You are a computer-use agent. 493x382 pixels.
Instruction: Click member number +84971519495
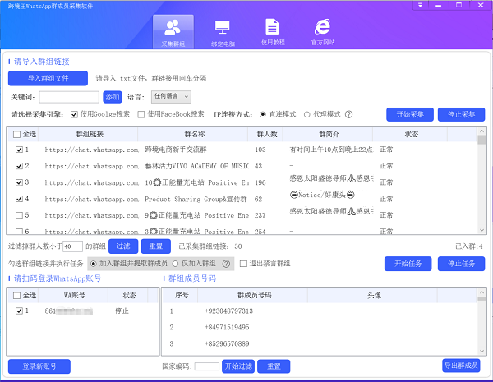(x=227, y=327)
